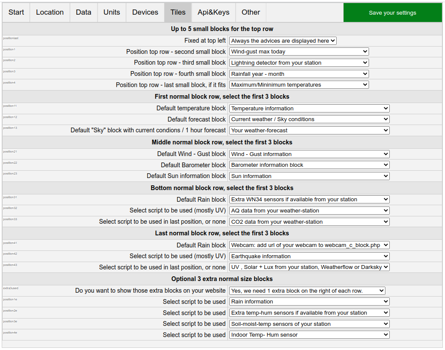Open the 'UV , Solar + Lux' dropdown
Screen dimensions: 445x350
click(309, 267)
